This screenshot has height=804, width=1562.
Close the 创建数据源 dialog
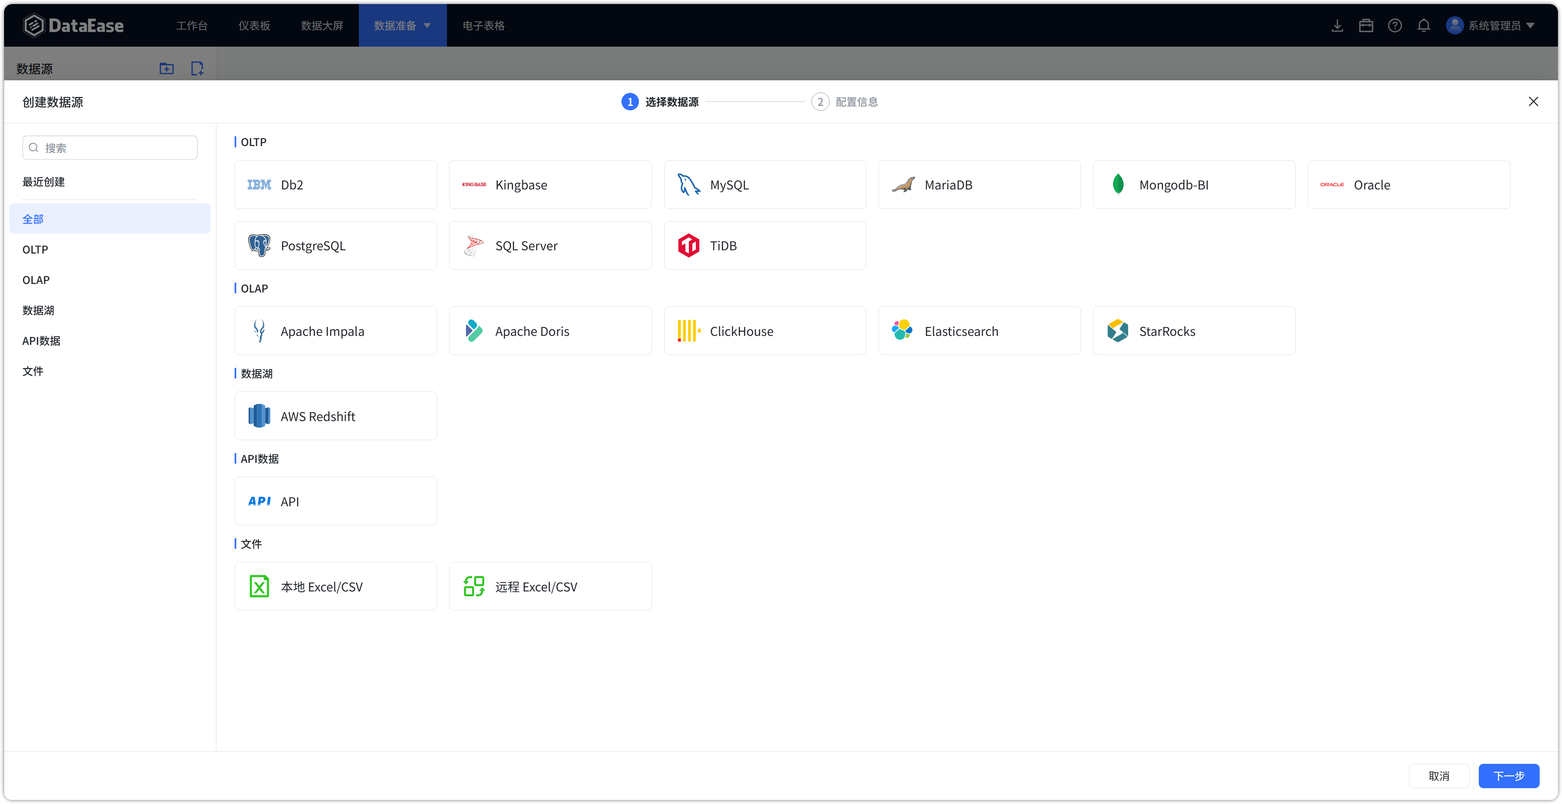click(x=1534, y=102)
